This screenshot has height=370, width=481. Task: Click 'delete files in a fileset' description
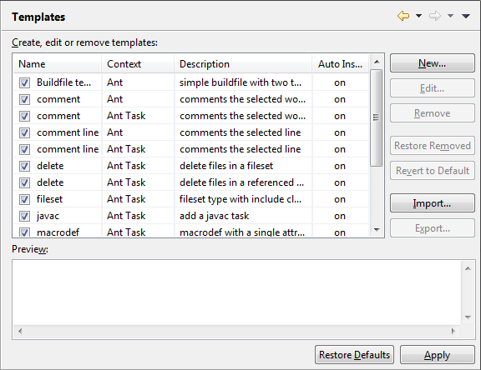226,166
